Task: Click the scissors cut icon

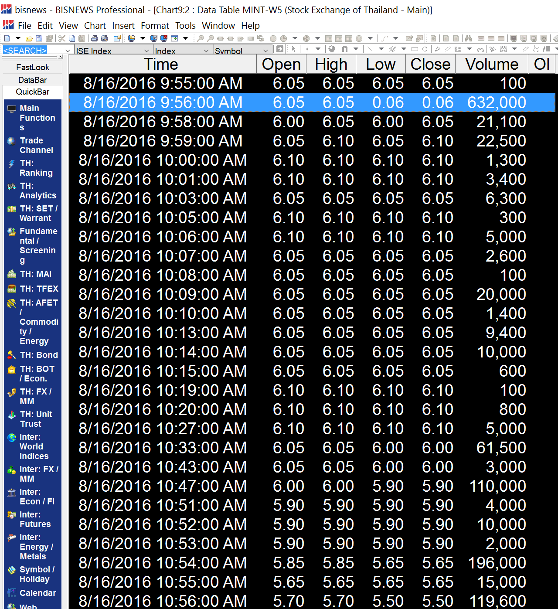Action: pos(61,38)
